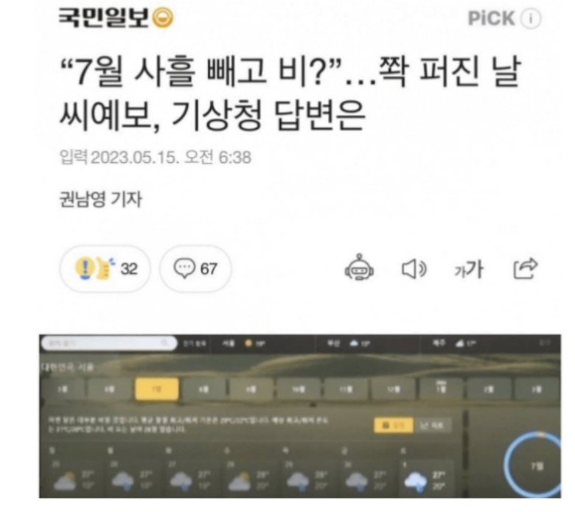575x512 pixels.
Task: Open comments button showing 67
Action: pos(195,269)
